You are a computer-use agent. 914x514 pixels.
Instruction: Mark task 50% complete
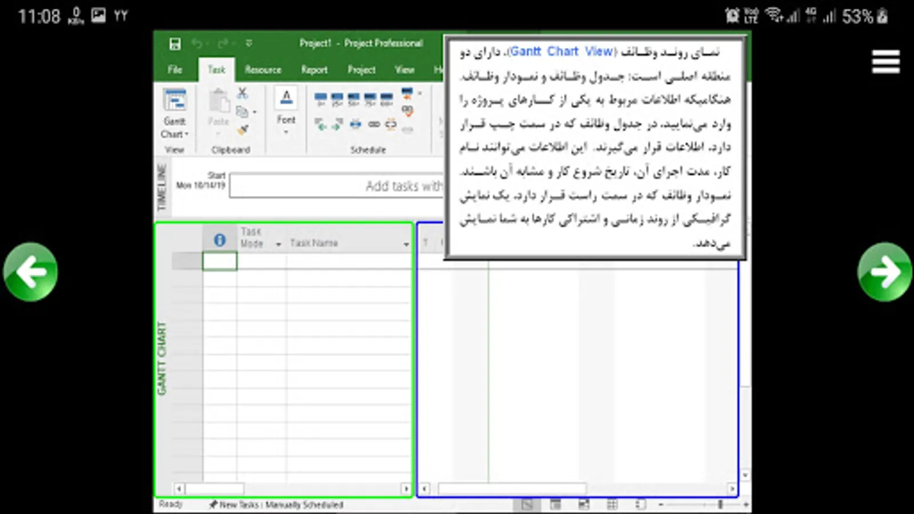pos(354,100)
